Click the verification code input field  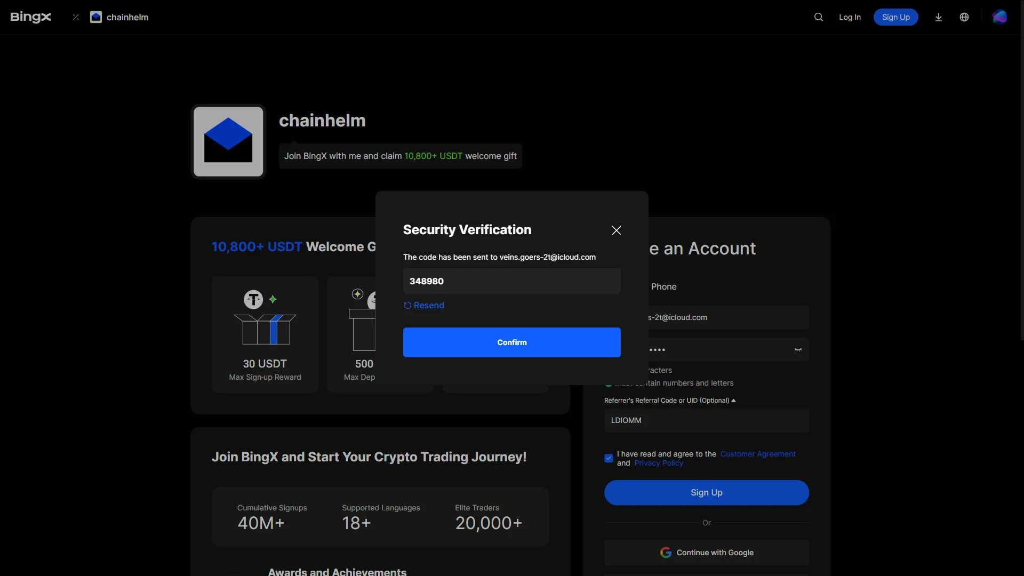(x=512, y=281)
